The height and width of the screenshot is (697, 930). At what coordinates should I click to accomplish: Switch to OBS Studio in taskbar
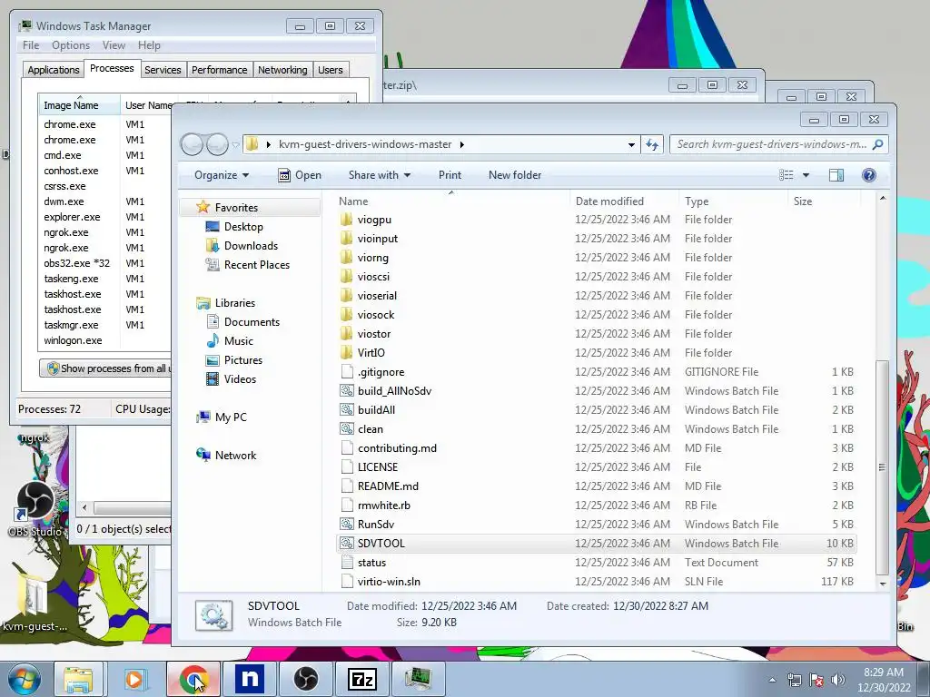[x=306, y=679]
